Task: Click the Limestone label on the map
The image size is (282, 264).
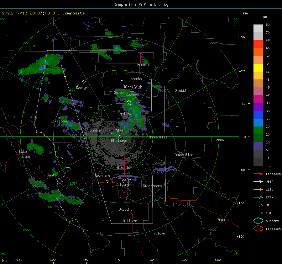Action: (x=59, y=121)
